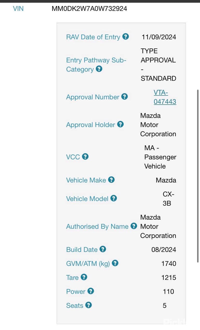200x330 pixels.
Task: Click help icon beside RAV Date of Entry
Action: (x=126, y=37)
